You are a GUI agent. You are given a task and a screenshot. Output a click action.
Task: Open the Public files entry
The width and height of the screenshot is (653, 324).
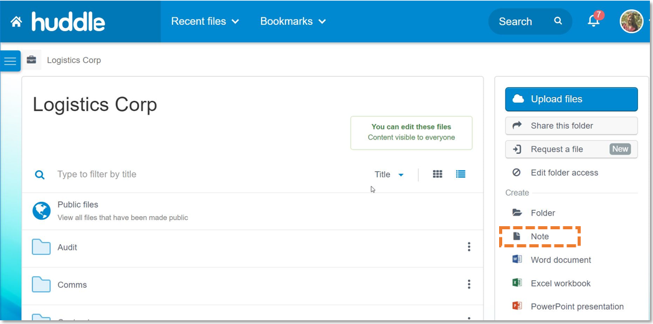tap(252, 211)
